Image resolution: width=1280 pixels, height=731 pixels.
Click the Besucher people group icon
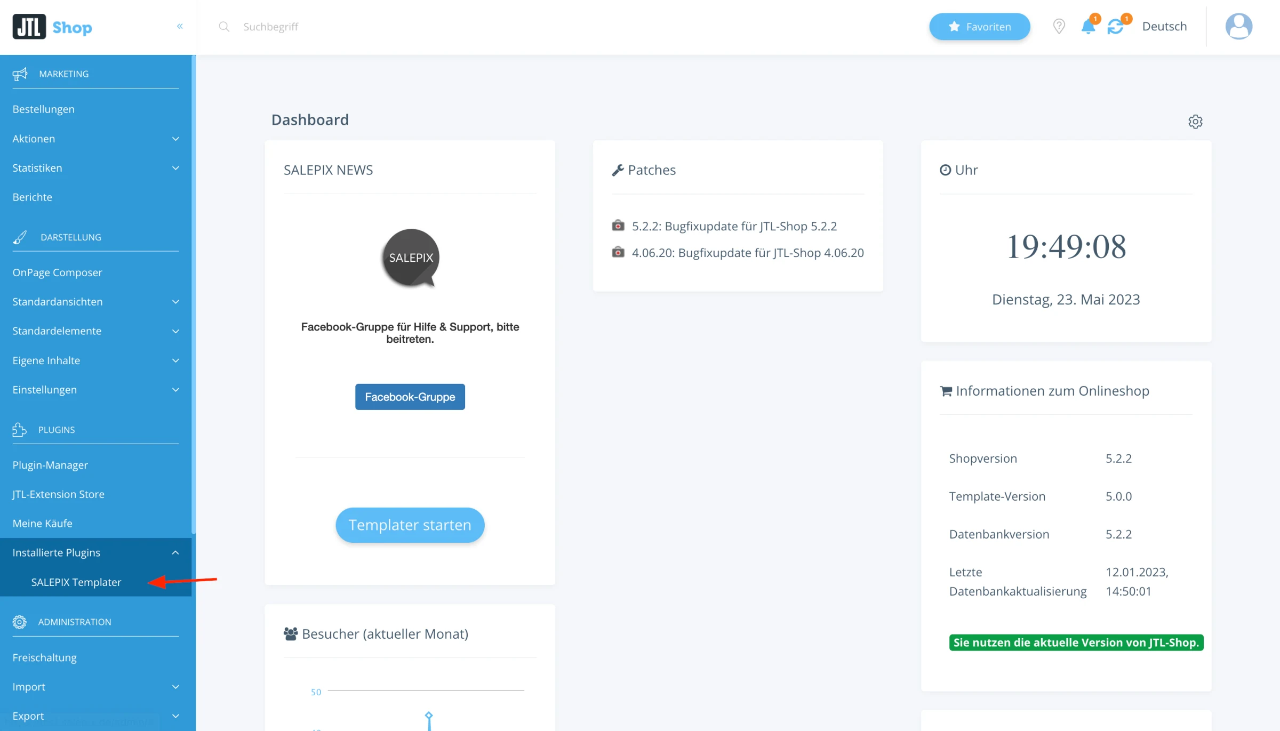pos(290,634)
